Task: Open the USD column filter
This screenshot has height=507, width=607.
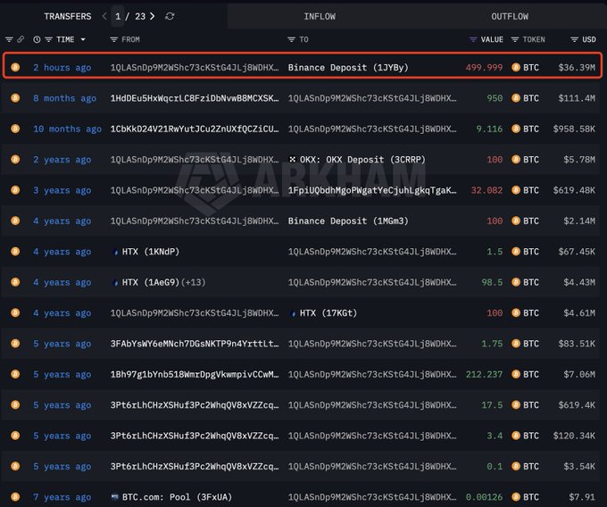Action: [575, 40]
